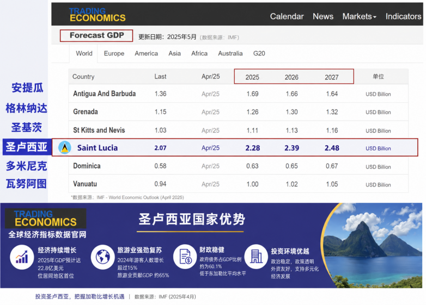The image size is (426, 305).
Task: Open the Grenada country link
Action: 86,111
